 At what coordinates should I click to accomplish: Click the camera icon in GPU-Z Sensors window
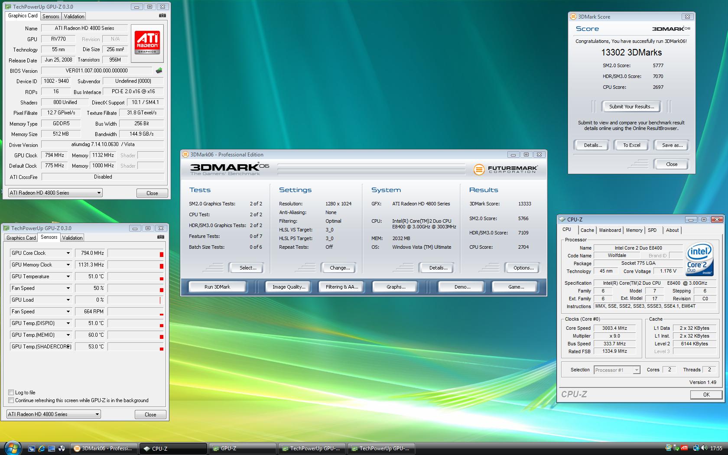[160, 237]
